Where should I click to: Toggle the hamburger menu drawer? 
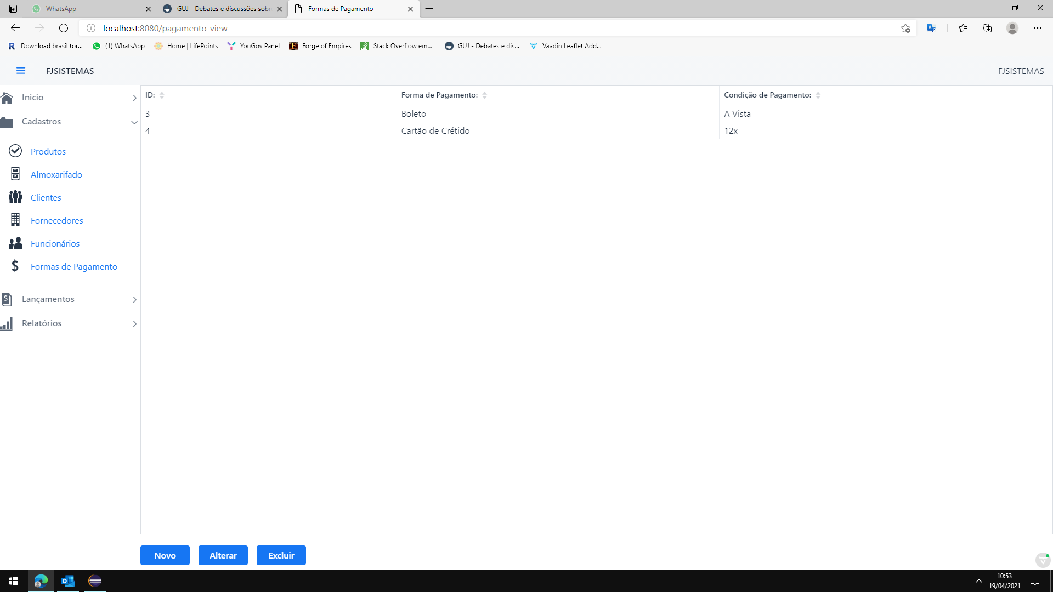[21, 71]
